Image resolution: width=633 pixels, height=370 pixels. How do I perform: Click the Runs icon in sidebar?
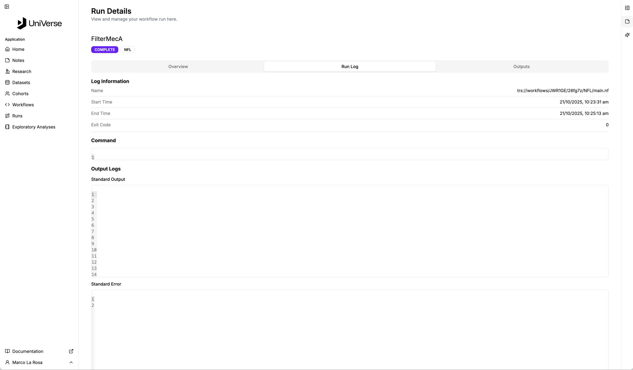coord(7,116)
